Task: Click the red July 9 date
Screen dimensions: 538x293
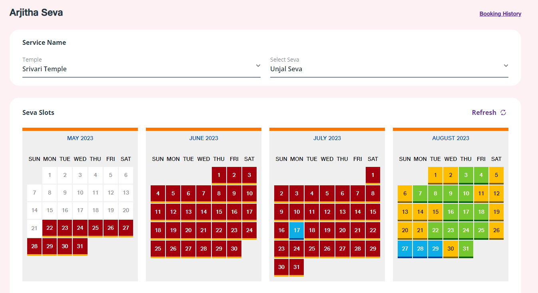Action: (x=281, y=213)
